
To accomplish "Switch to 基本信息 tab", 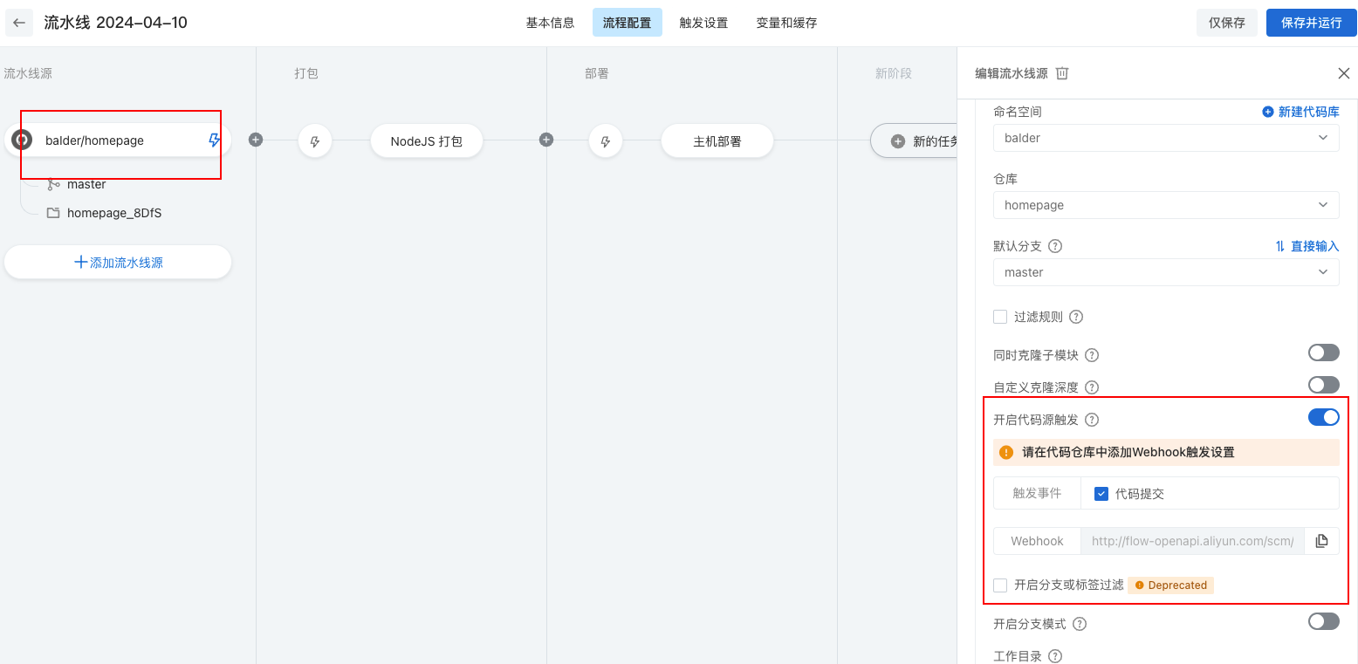I will [550, 23].
